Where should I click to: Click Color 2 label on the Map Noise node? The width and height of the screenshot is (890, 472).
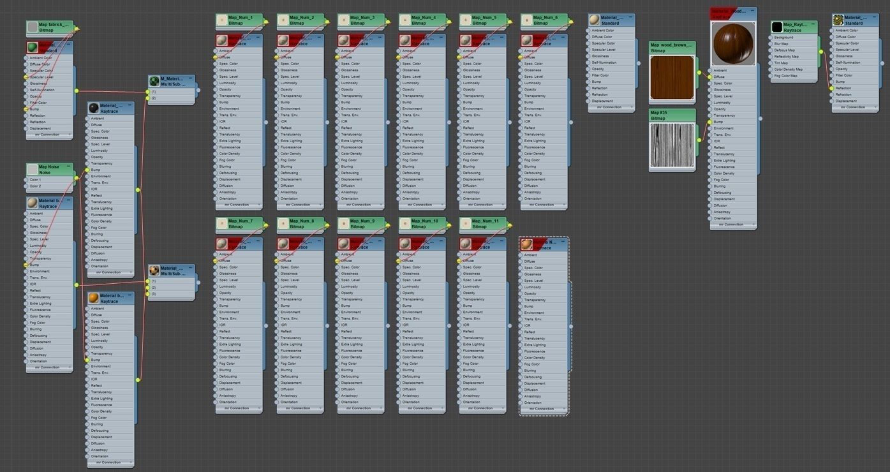pyautogui.click(x=35, y=186)
